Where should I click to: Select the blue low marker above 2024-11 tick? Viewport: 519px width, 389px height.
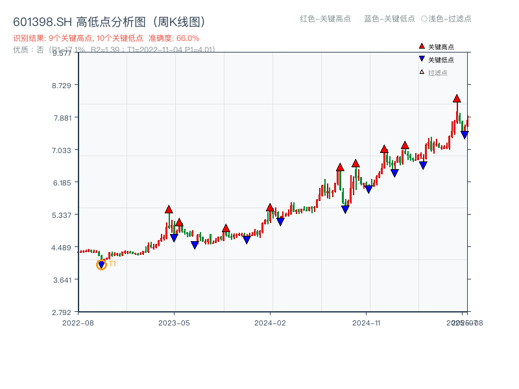click(368, 189)
